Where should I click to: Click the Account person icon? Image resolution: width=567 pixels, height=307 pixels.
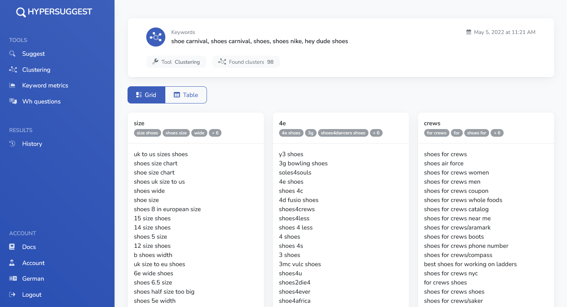[12, 263]
